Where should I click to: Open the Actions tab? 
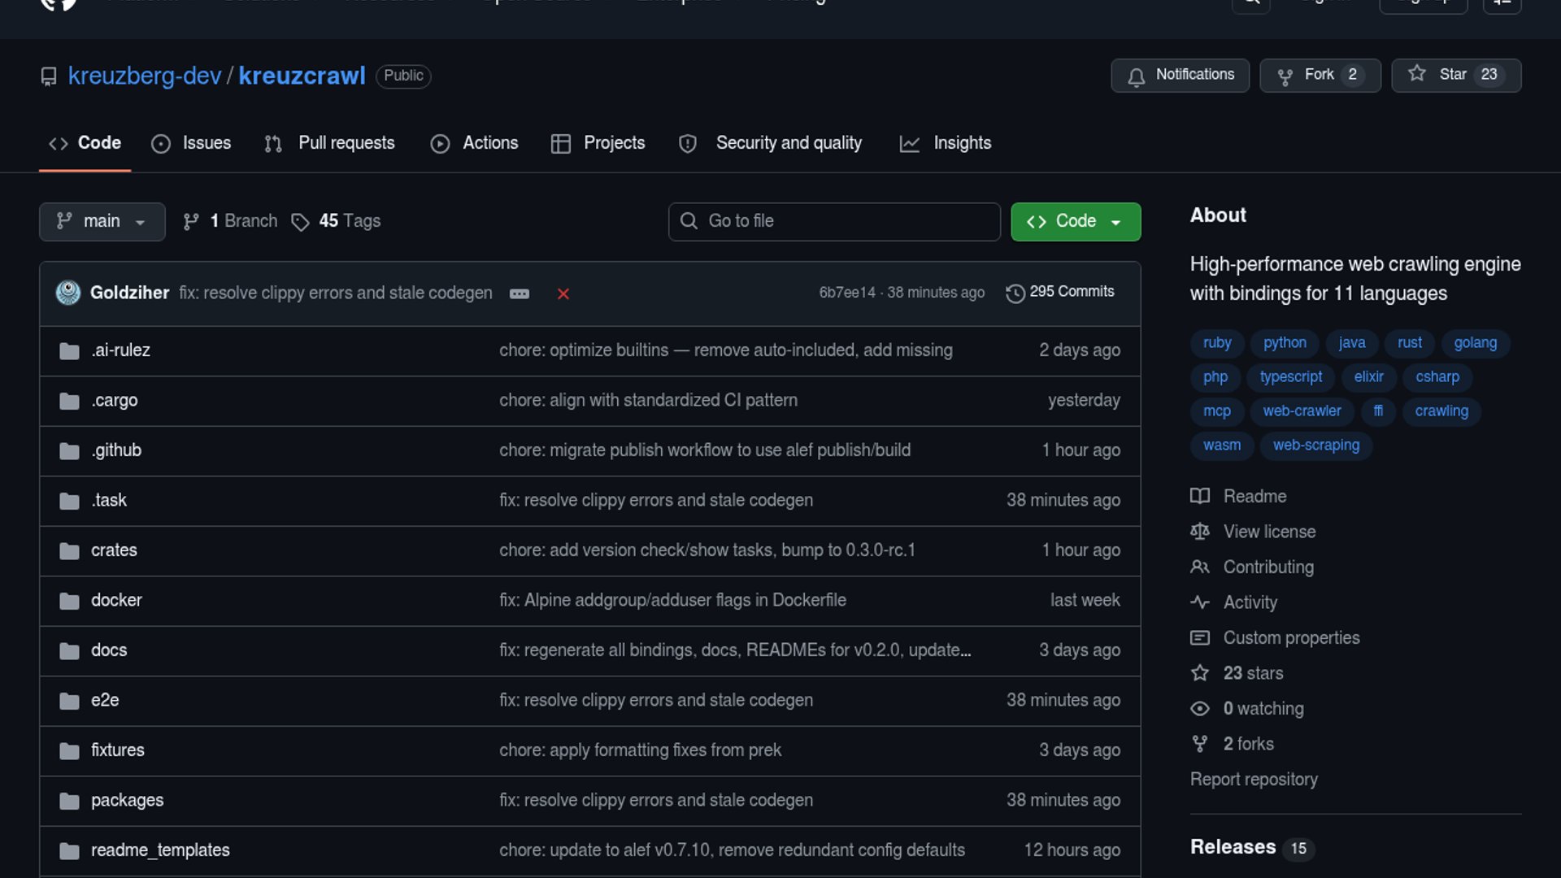[x=489, y=143]
